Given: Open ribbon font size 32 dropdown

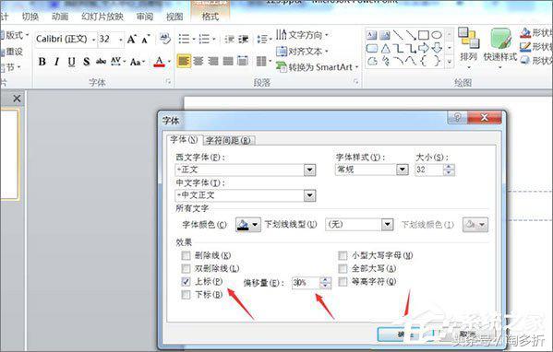Looking at the screenshot, I should [x=121, y=40].
